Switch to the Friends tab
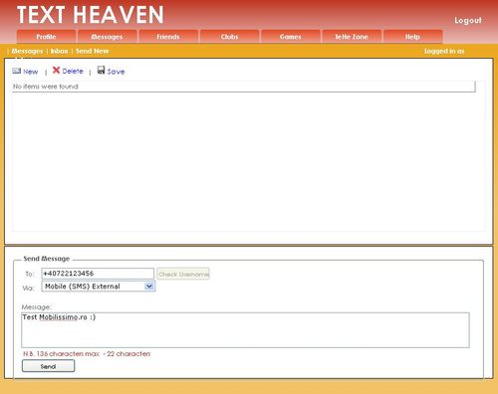Image resolution: width=498 pixels, height=394 pixels. (x=168, y=37)
